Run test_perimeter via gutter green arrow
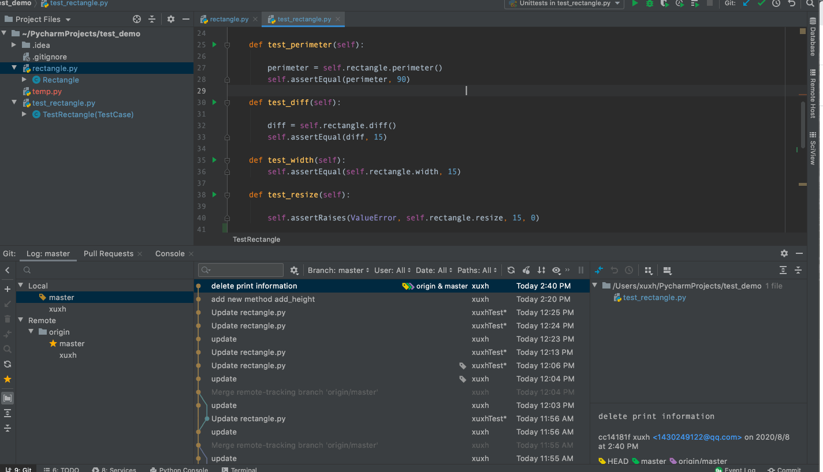This screenshot has height=472, width=823. tap(214, 44)
